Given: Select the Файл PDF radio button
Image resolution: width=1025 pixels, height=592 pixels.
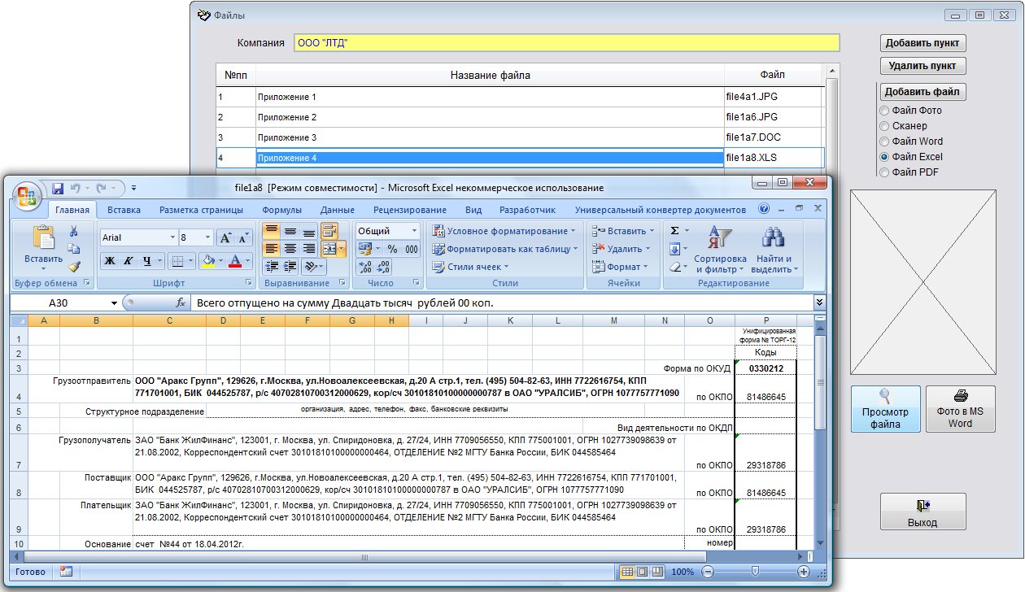Looking at the screenshot, I should 884,172.
